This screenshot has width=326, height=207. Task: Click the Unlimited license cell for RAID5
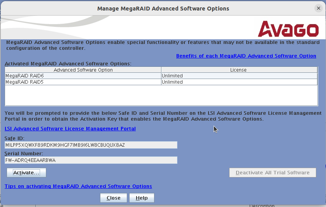click(x=239, y=82)
